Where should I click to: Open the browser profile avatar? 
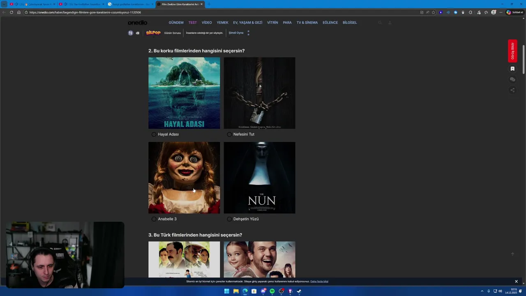494,12
